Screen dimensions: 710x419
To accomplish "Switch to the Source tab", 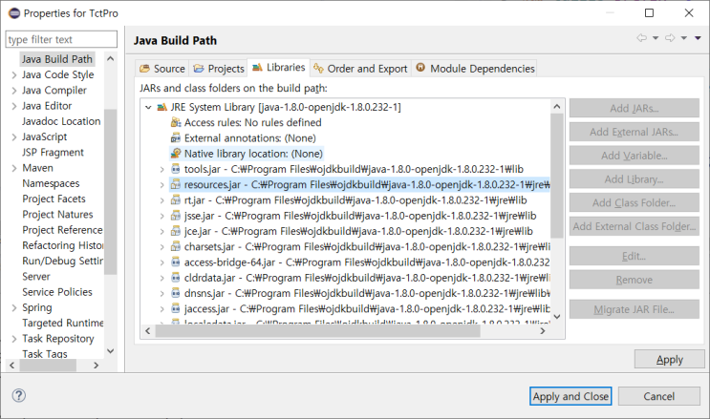I will 161,69.
